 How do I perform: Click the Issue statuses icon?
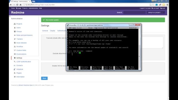[15, 43]
